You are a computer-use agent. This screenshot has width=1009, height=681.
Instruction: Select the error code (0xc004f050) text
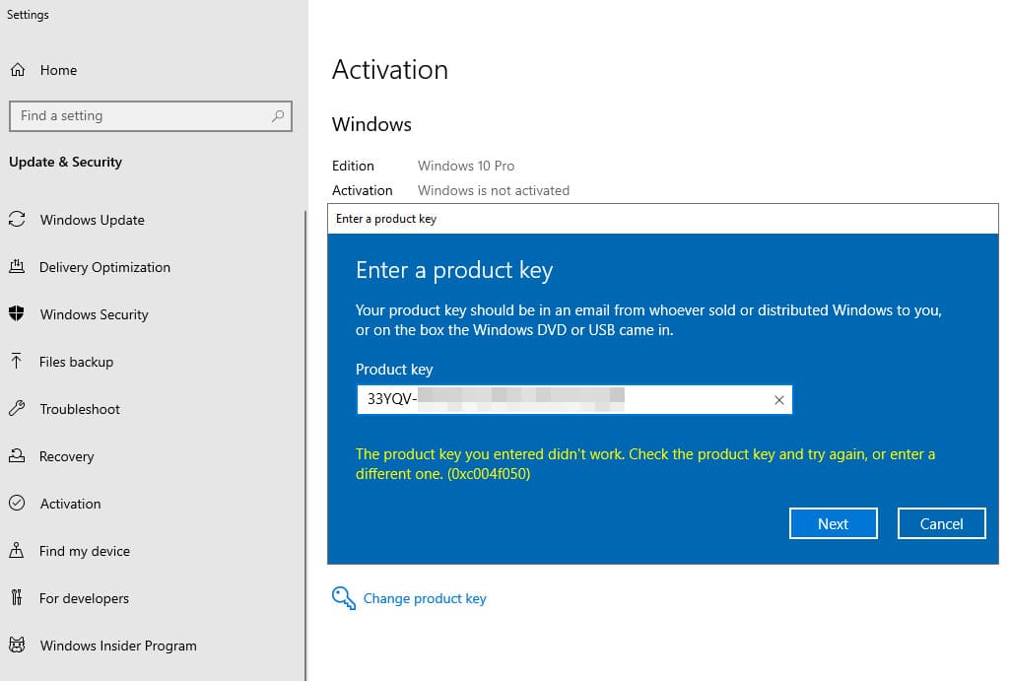point(489,474)
